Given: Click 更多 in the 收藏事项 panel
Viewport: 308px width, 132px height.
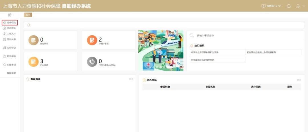Looking at the screenshot, I should point(131,79).
